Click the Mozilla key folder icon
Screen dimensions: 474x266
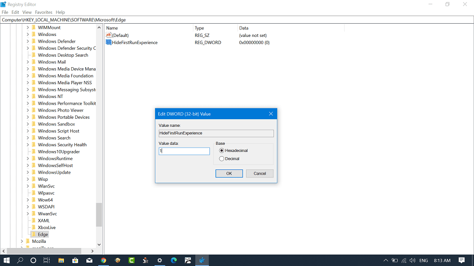[x=28, y=241]
